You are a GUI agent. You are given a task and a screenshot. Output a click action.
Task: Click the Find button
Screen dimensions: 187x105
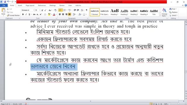pyautogui.click(x=173, y=9)
